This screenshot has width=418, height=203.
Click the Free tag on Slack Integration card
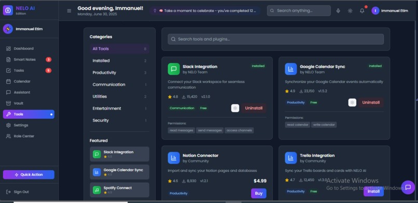[203, 108]
